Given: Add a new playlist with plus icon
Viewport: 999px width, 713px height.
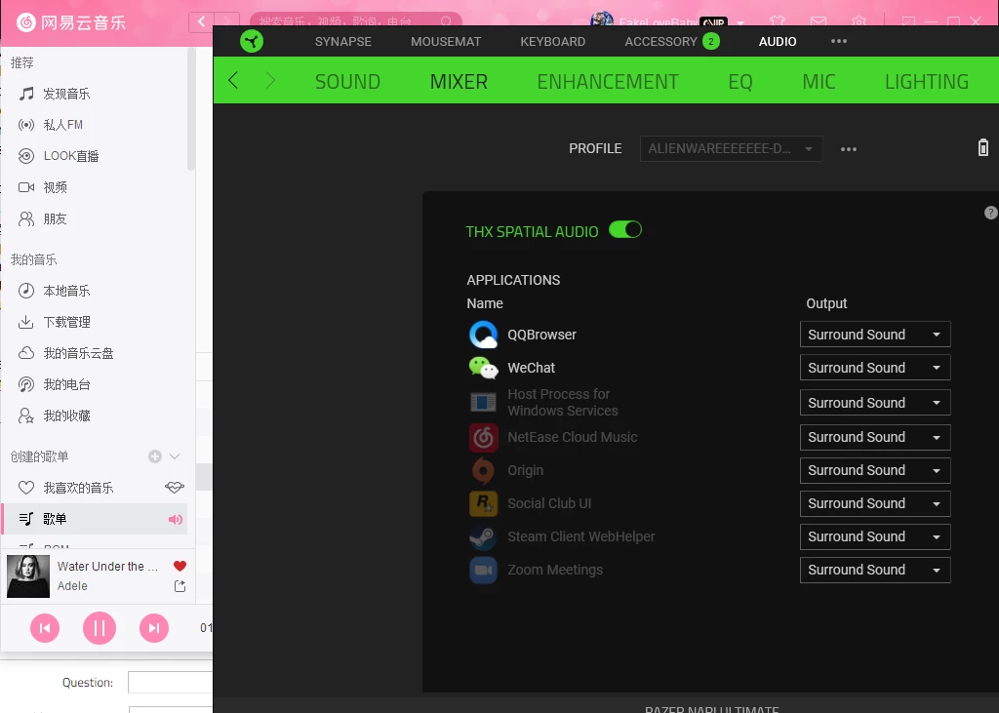Looking at the screenshot, I should [x=155, y=456].
